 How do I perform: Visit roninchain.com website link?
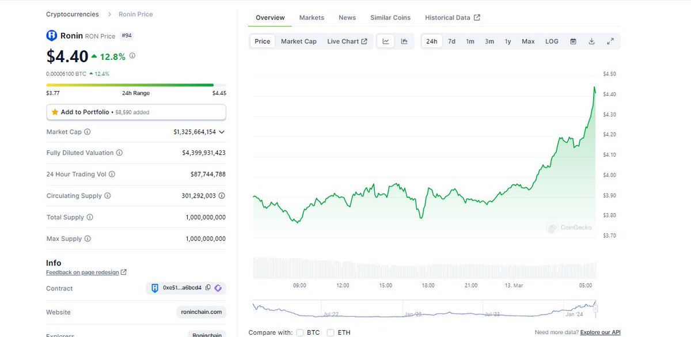tap(201, 312)
